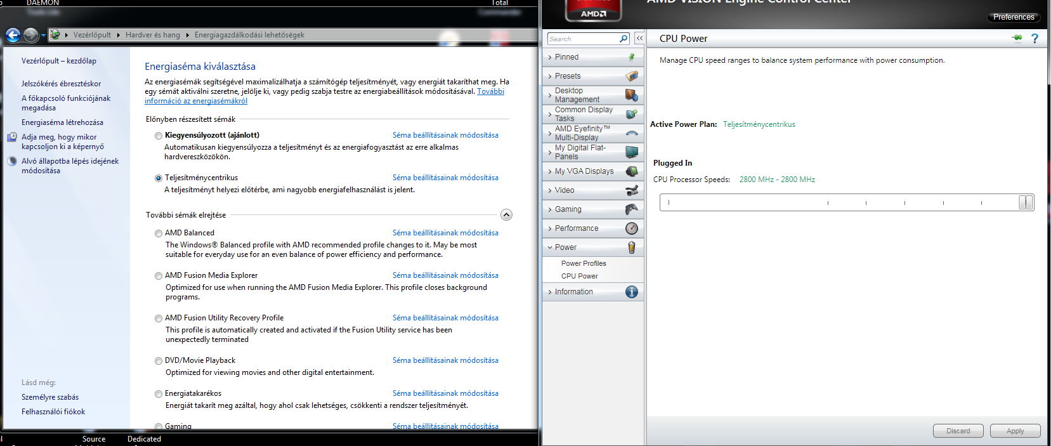
Task: Open the Preferences menu
Action: click(1014, 17)
